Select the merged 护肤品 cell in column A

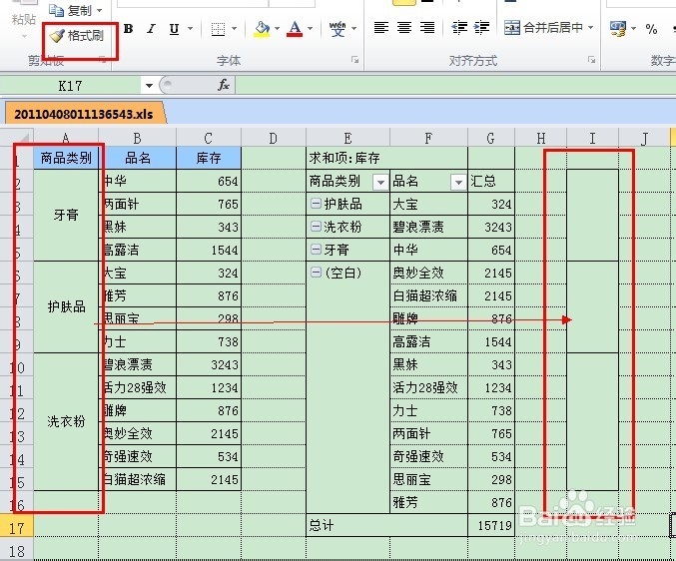coord(66,306)
